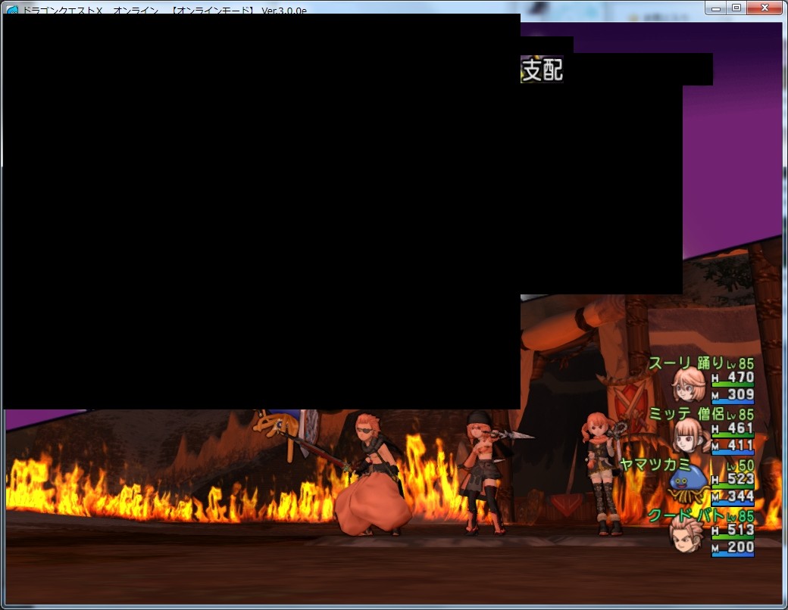Maximize the Dragon Quest X window
The height and width of the screenshot is (610, 788).
736,8
